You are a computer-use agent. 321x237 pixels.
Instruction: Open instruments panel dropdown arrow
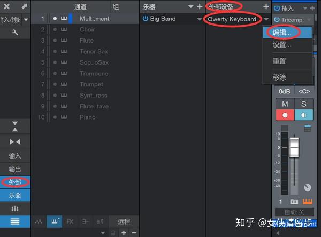[191, 7]
